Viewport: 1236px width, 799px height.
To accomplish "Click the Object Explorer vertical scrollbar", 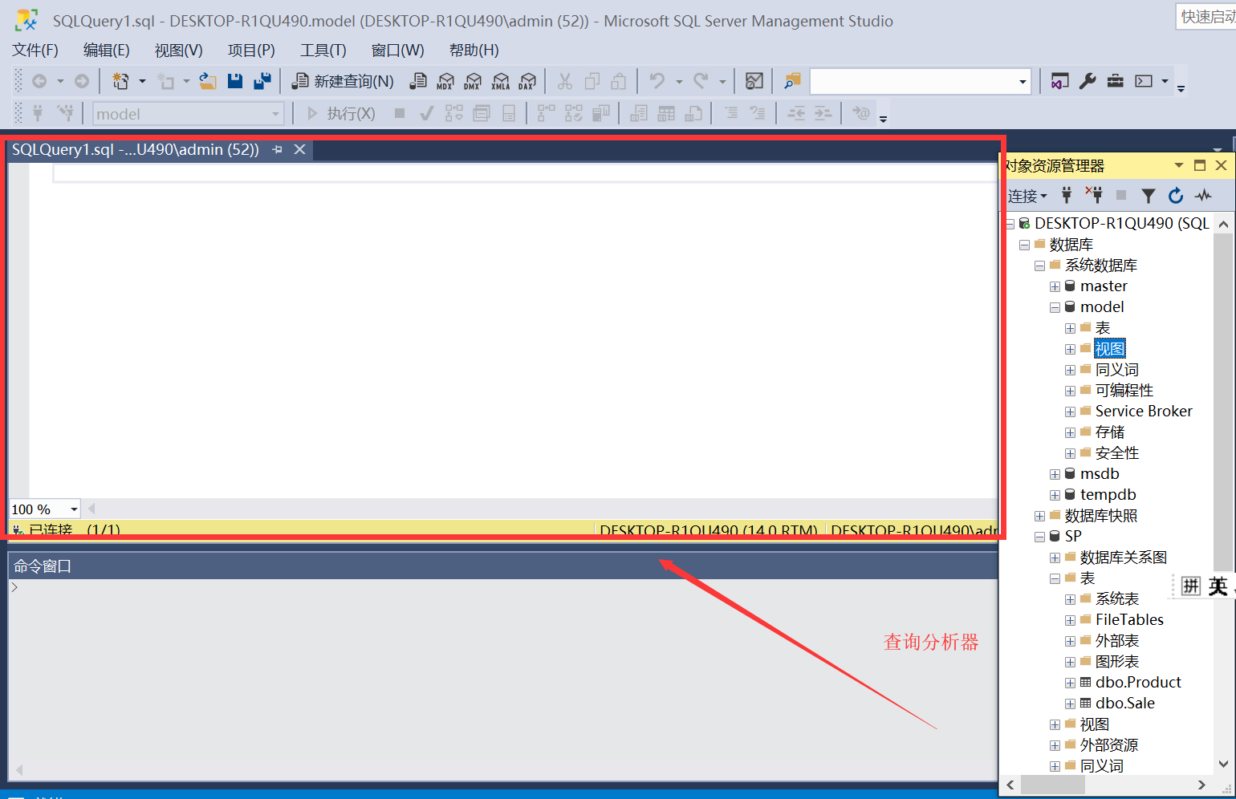I will (1223, 401).
